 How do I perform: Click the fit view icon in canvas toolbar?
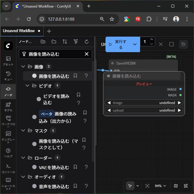coord(147,186)
